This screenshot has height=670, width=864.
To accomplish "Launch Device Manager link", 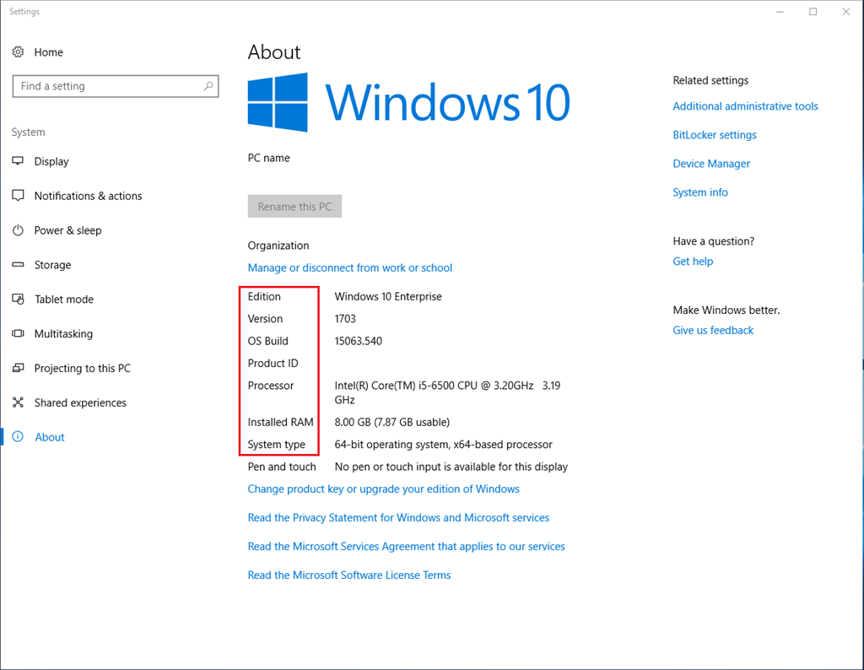I will (711, 164).
